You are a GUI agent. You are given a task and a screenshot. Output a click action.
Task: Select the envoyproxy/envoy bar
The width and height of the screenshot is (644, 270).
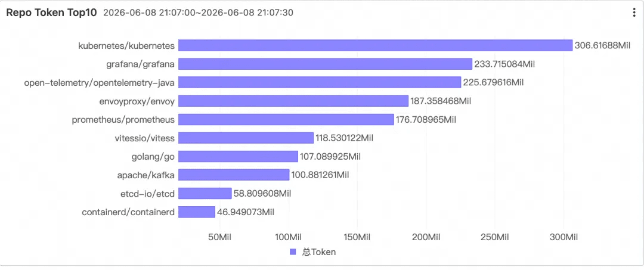[293, 101]
